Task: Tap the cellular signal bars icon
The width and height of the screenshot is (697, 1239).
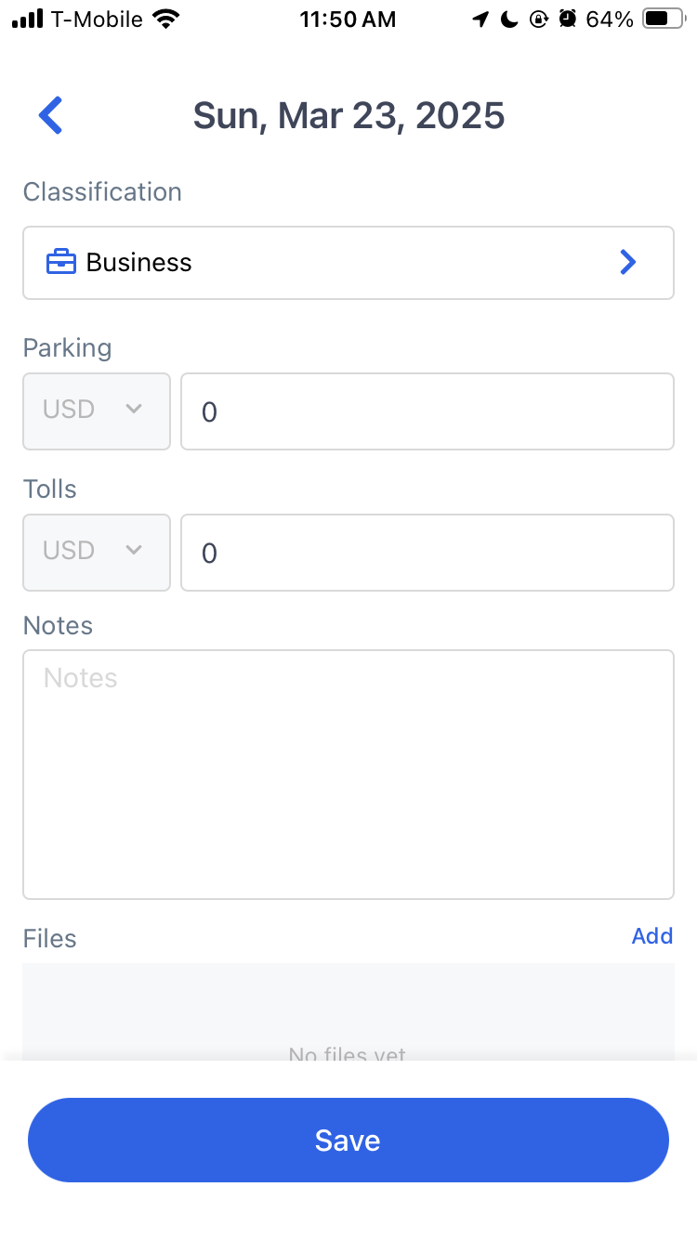Action: click(x=28, y=20)
